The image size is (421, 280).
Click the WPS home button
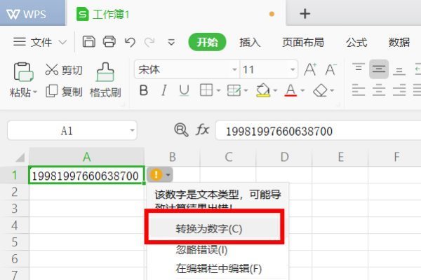(x=32, y=13)
